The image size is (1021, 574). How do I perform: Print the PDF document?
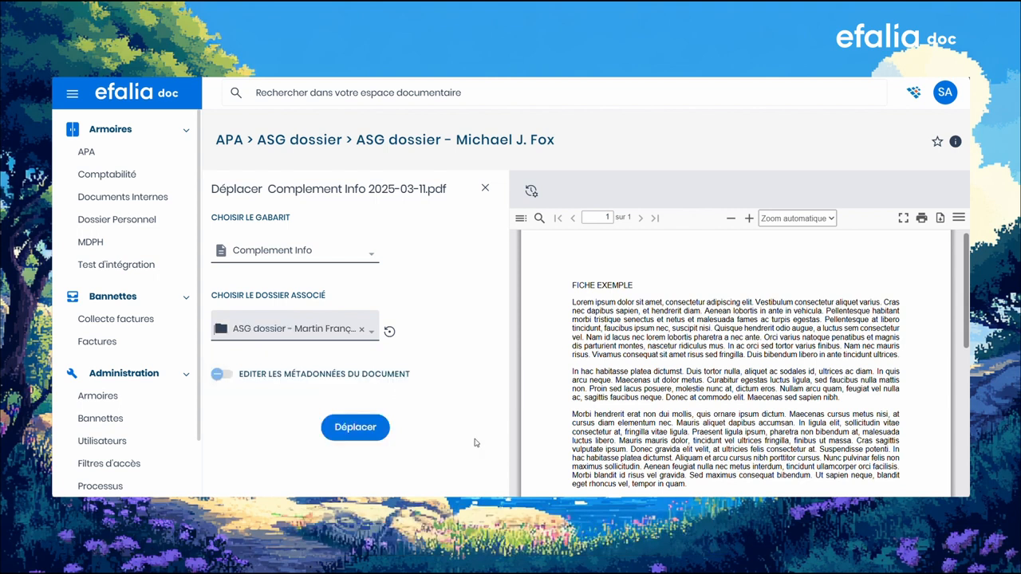pyautogui.click(x=922, y=218)
